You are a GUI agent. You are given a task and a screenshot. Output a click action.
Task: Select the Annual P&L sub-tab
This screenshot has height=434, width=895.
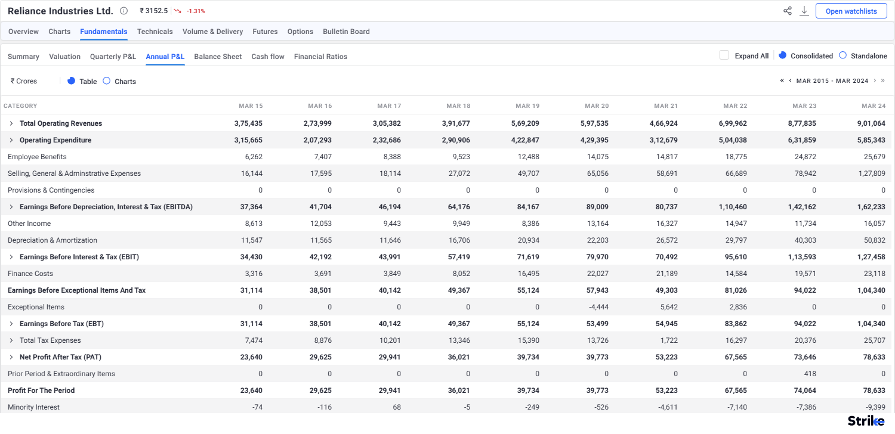tap(165, 57)
